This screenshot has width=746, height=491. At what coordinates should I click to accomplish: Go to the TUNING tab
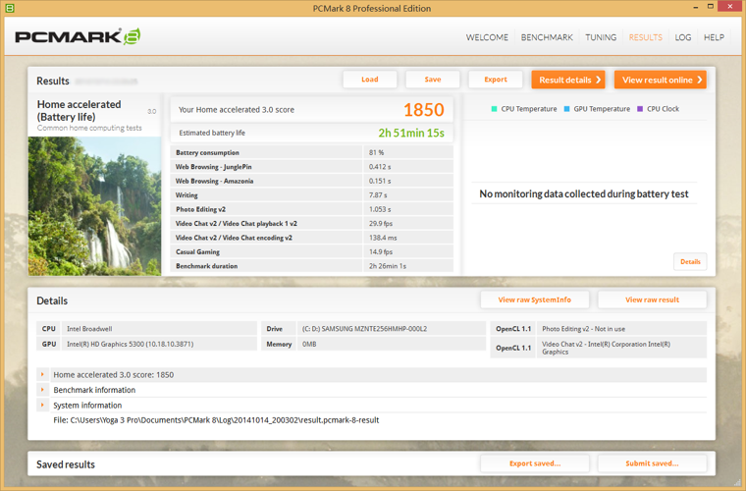click(x=601, y=37)
